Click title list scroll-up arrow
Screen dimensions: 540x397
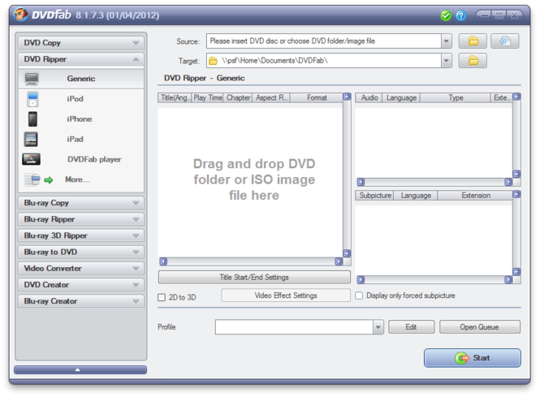[x=347, y=97]
